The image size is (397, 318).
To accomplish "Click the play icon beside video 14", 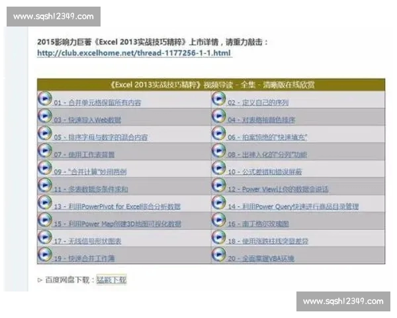I will point(218,202).
